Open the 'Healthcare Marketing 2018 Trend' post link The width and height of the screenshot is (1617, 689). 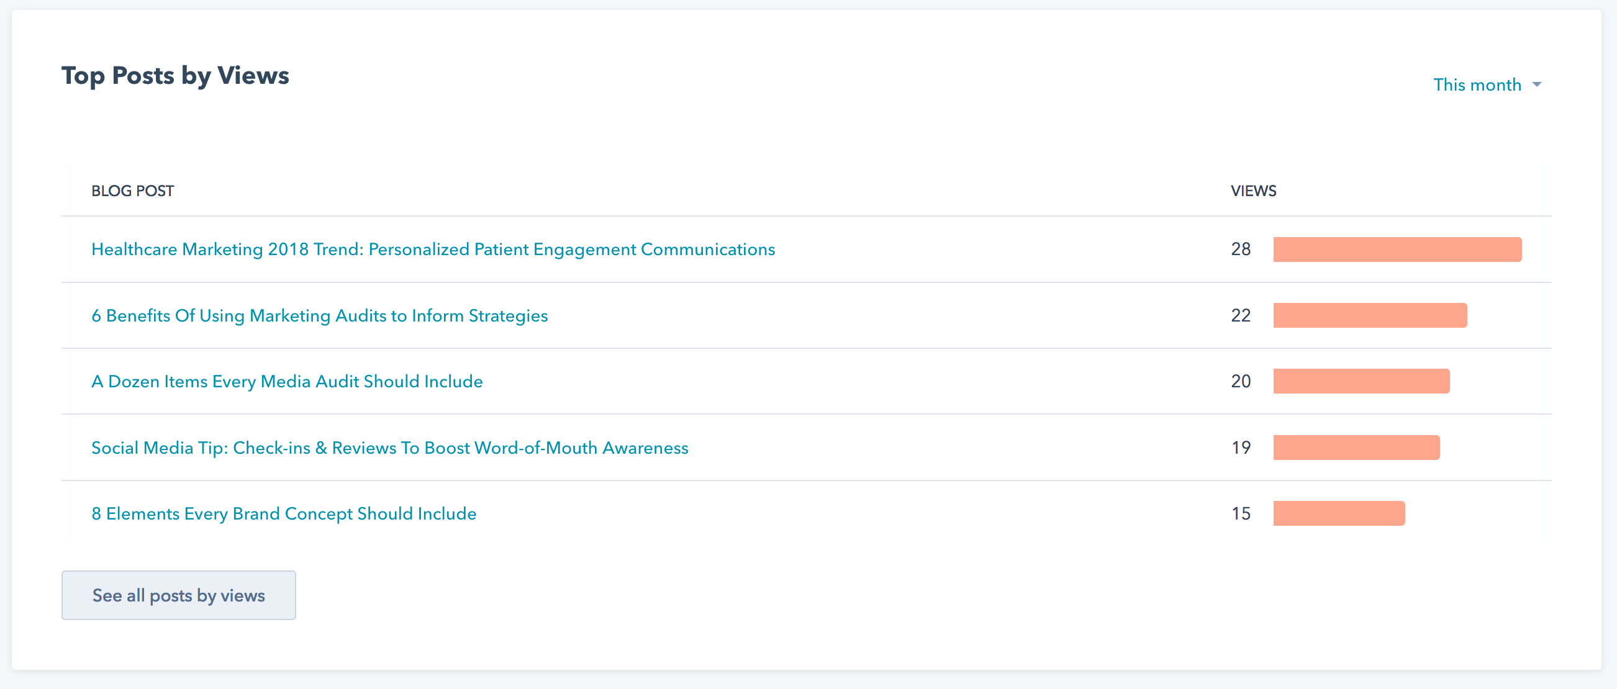433,249
